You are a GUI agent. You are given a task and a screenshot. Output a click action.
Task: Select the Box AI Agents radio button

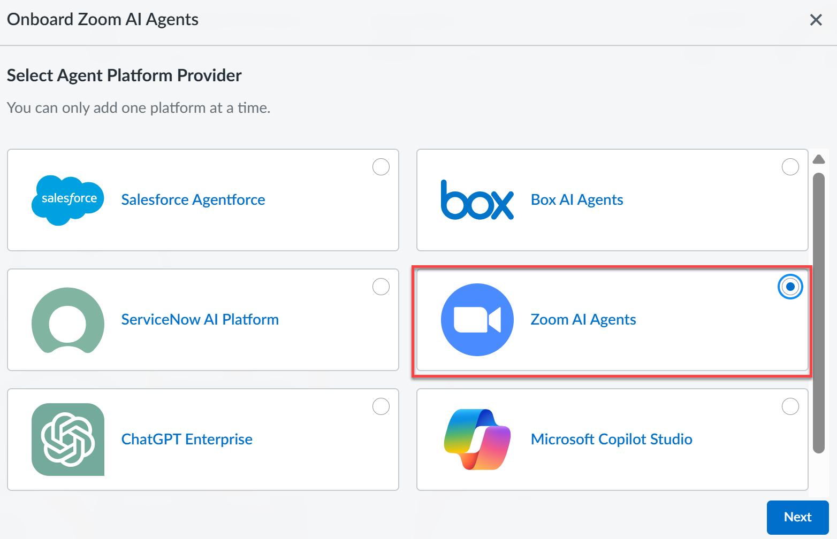tap(790, 167)
